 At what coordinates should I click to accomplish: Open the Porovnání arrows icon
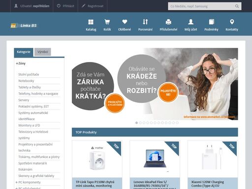(145, 22)
